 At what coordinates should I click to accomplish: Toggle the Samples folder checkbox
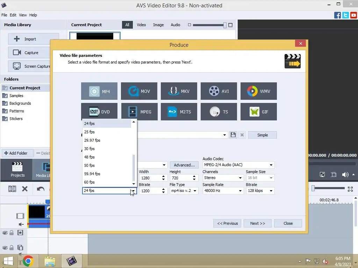[5, 96]
